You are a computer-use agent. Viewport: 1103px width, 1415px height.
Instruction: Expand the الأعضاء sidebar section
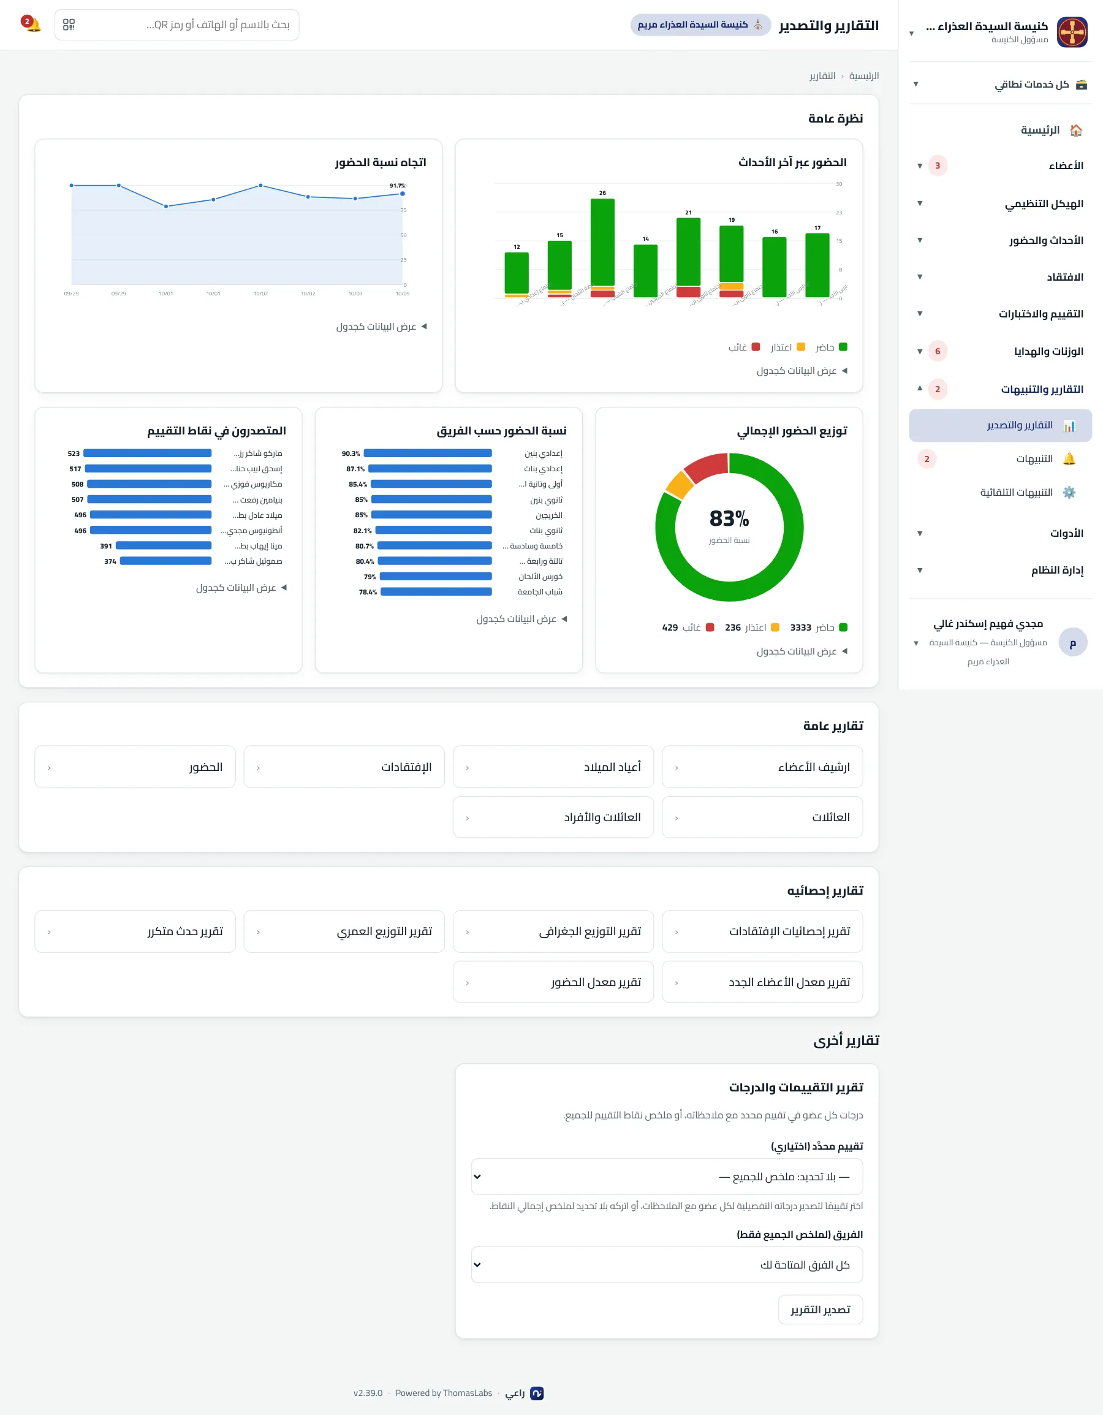(1000, 166)
